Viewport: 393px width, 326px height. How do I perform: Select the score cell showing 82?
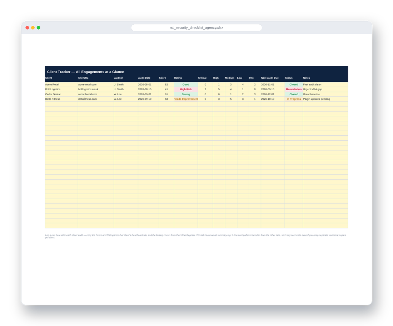pos(166,85)
